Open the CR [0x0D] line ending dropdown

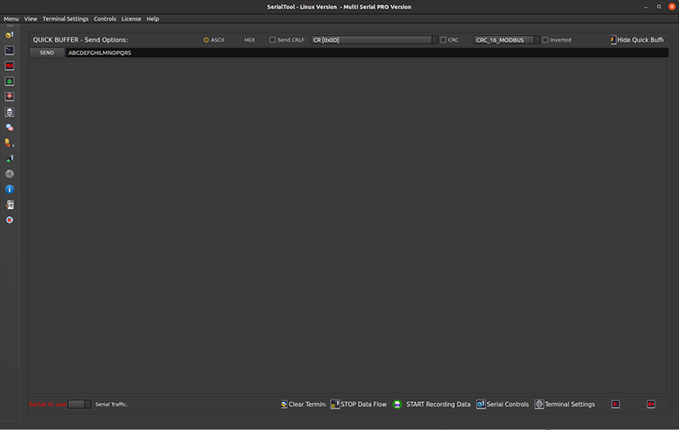374,40
